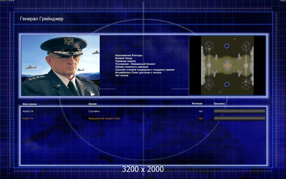This screenshot has width=286, height=179.
Task: Click the team value 'Нет' for Kama178
Action: pyautogui.click(x=201, y=111)
